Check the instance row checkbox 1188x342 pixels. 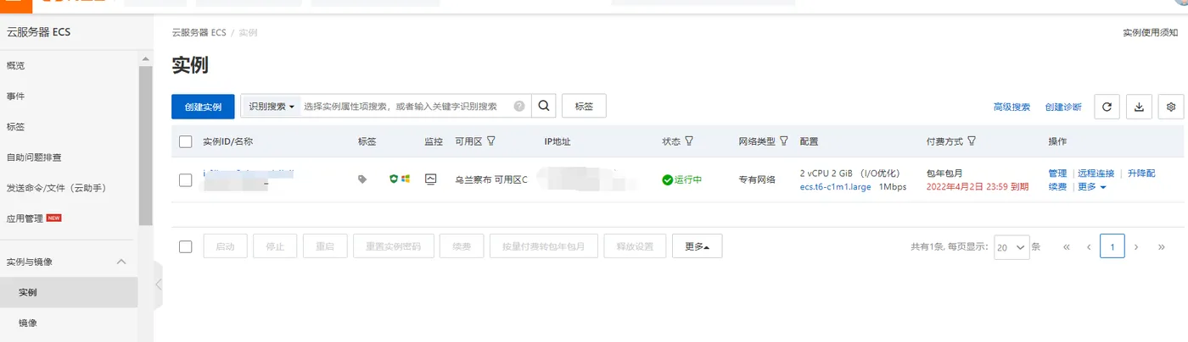coord(186,179)
